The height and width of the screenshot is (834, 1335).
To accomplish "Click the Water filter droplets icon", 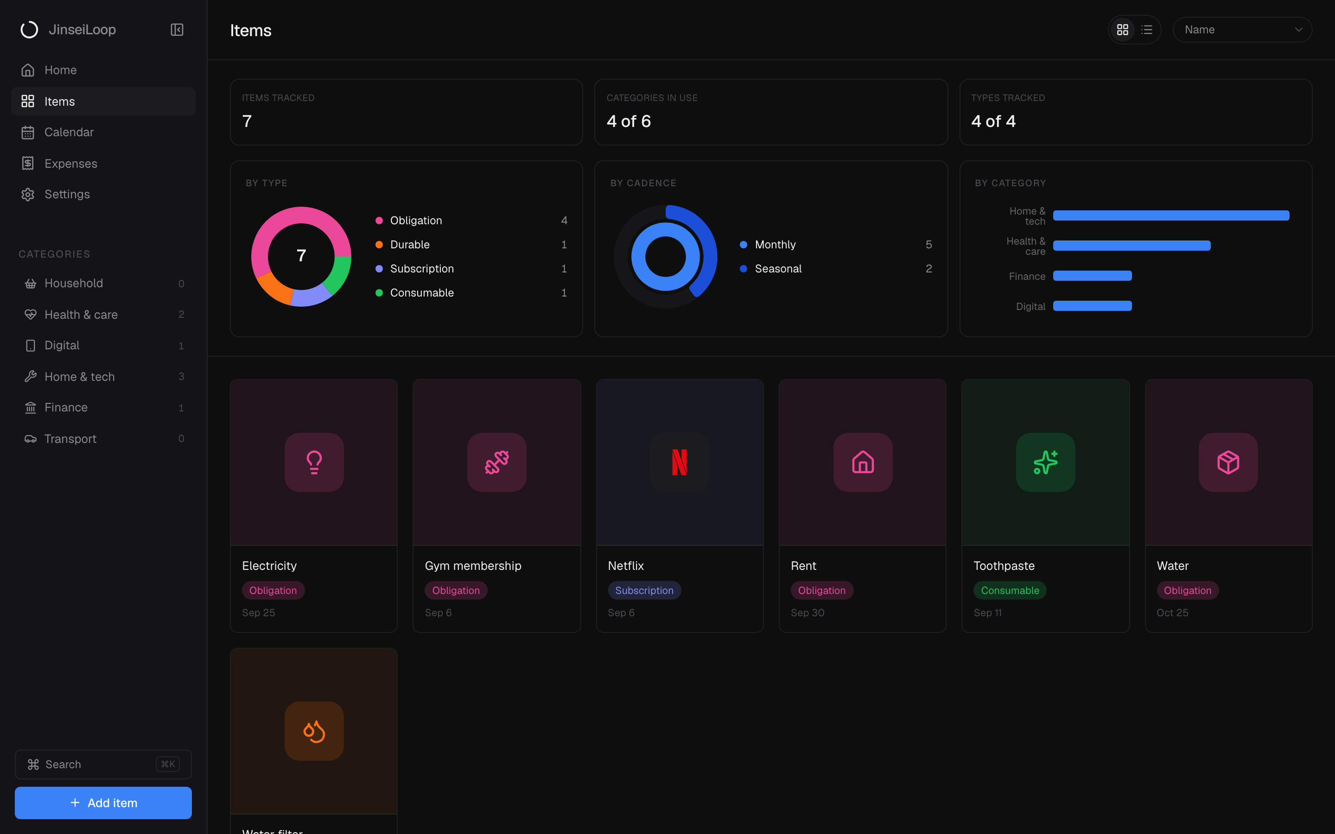I will (314, 731).
